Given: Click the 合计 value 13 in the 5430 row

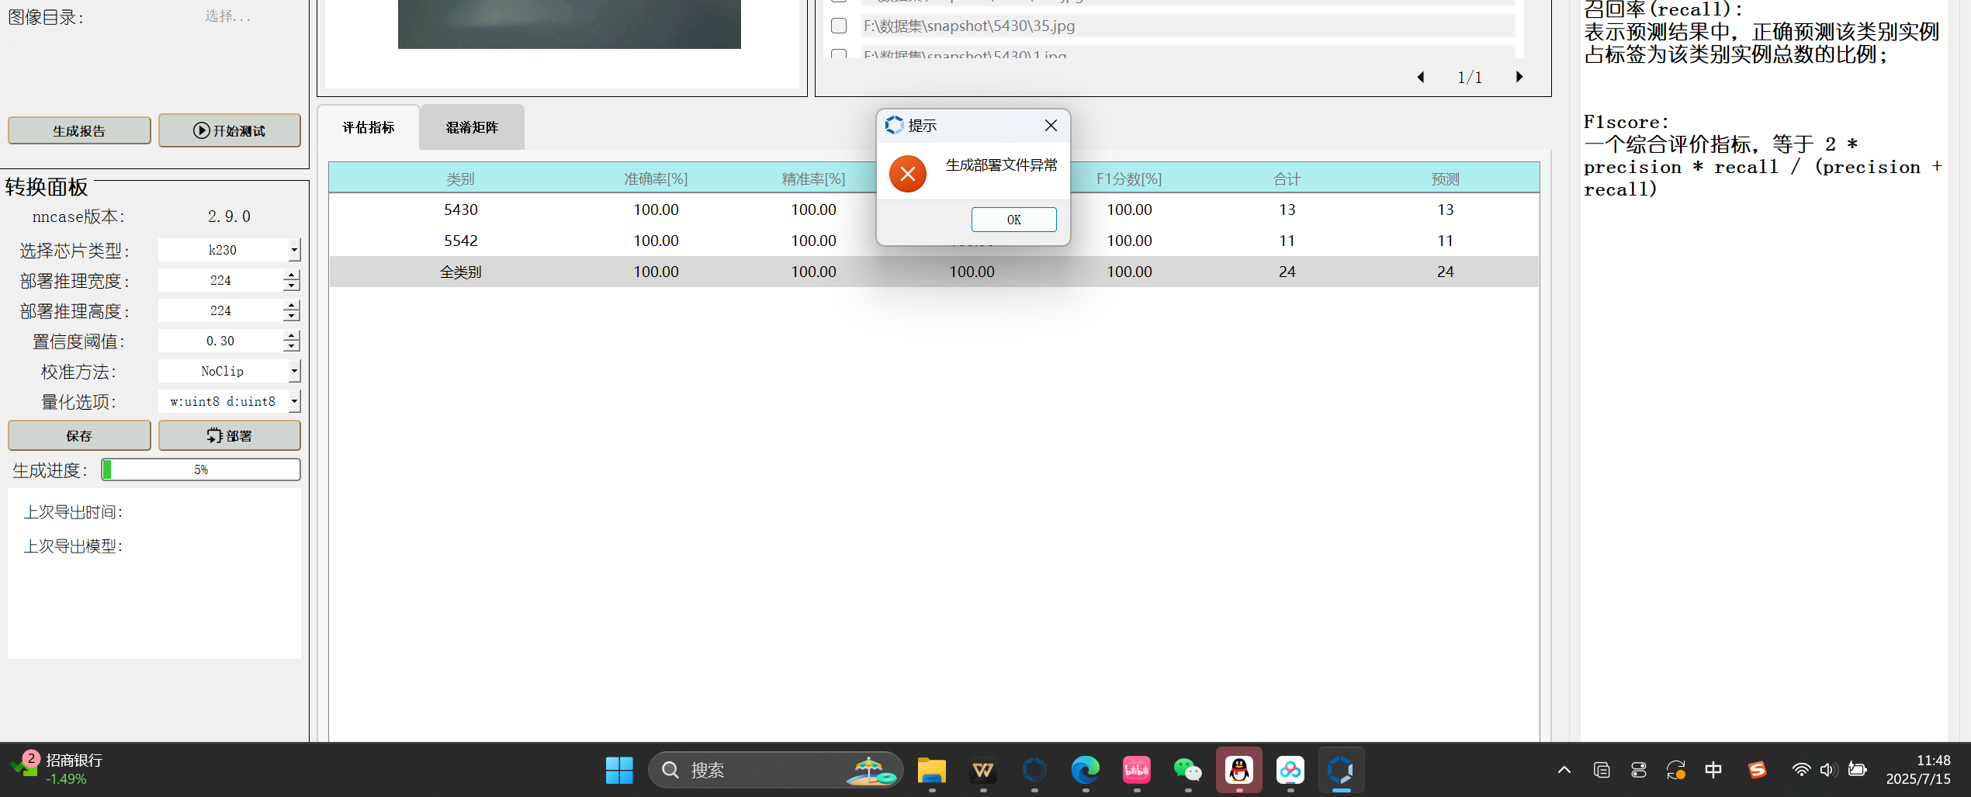Looking at the screenshot, I should (1287, 210).
